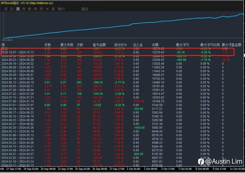Click the 最大浮亏比例 column header
The image size is (245, 173).
(x=210, y=45)
